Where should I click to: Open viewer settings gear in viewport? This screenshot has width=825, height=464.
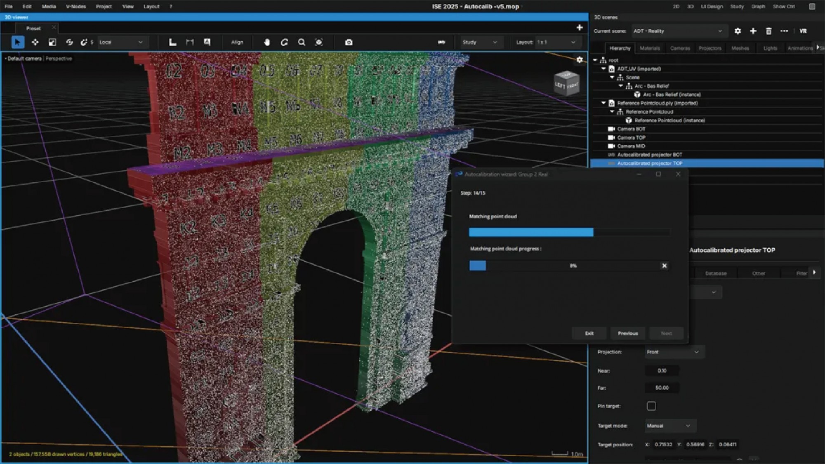(580, 60)
